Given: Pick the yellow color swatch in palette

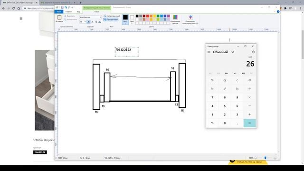Looking at the screenshot, I should coord(154,16).
